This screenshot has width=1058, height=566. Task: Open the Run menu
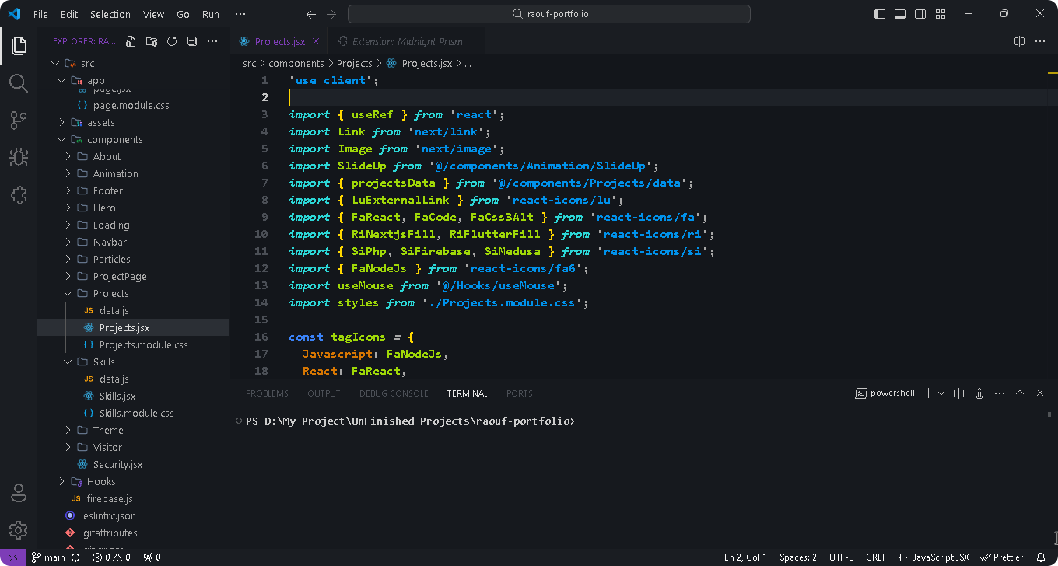point(211,14)
